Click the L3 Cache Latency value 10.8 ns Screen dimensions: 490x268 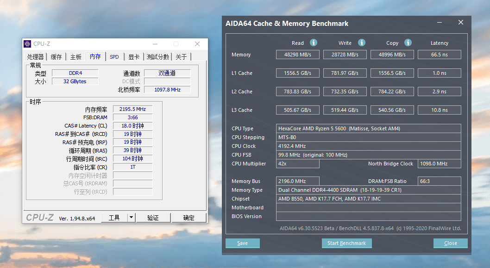(x=440, y=110)
